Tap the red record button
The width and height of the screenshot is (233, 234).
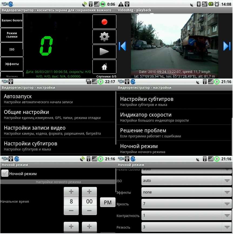coord(104,22)
